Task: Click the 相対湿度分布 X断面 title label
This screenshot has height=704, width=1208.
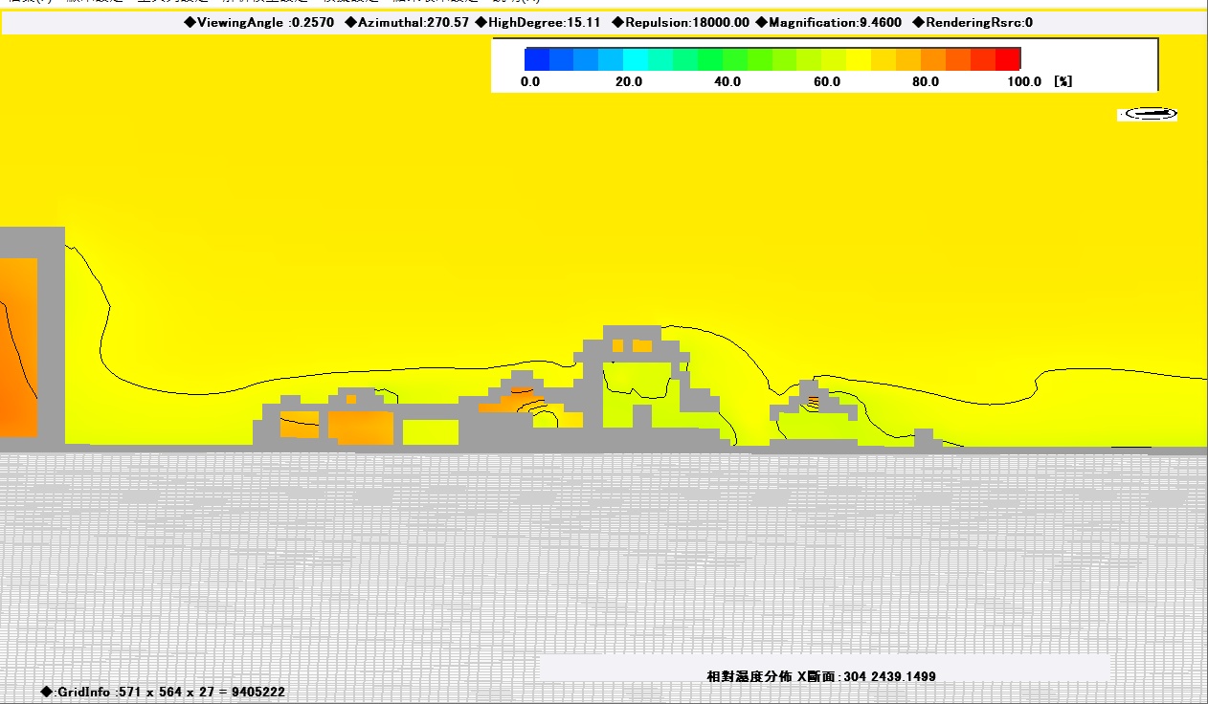Action: [x=820, y=676]
